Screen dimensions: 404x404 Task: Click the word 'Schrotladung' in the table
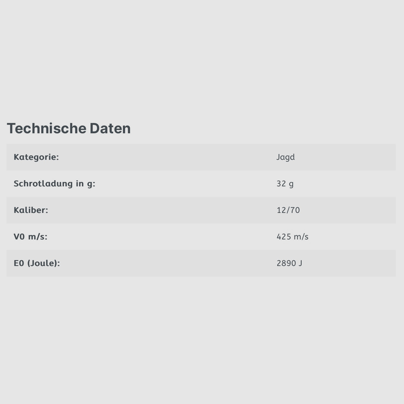pos(43,183)
